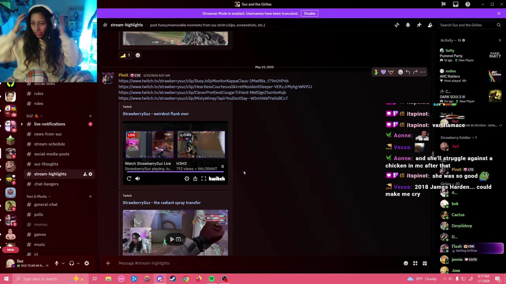Play the radiant spray transfer video thumbnail
The width and height of the screenshot is (506, 284).
[x=172, y=239]
